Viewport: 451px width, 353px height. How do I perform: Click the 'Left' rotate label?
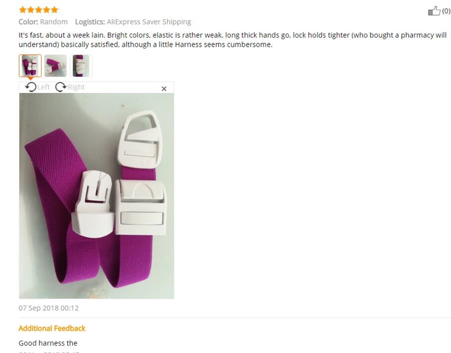pyautogui.click(x=43, y=87)
